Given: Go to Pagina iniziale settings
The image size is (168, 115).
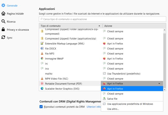Looking at the screenshot, I should [15, 14].
